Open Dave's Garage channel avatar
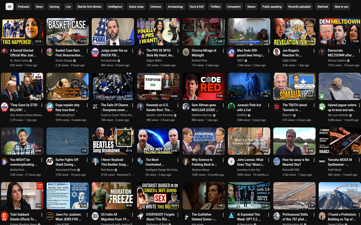Viewport: 361px width, 225px height. point(50,52)
